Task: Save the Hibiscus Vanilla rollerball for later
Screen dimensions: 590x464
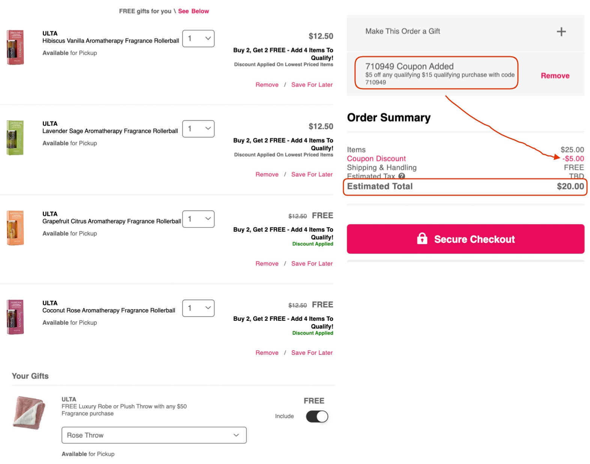Action: 312,84
